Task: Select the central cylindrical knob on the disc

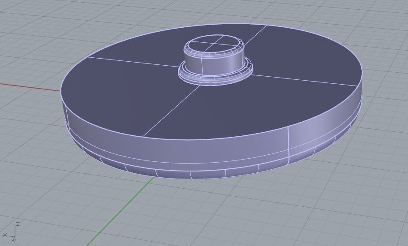Action: (x=215, y=59)
